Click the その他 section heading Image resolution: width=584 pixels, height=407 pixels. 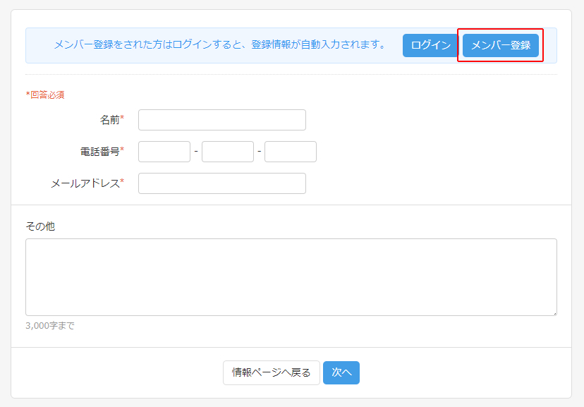(x=40, y=226)
